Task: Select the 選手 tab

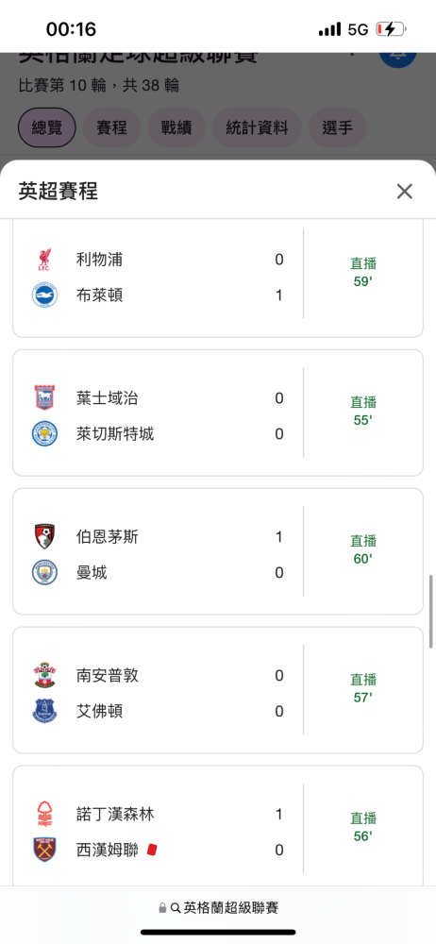Action: (x=337, y=127)
